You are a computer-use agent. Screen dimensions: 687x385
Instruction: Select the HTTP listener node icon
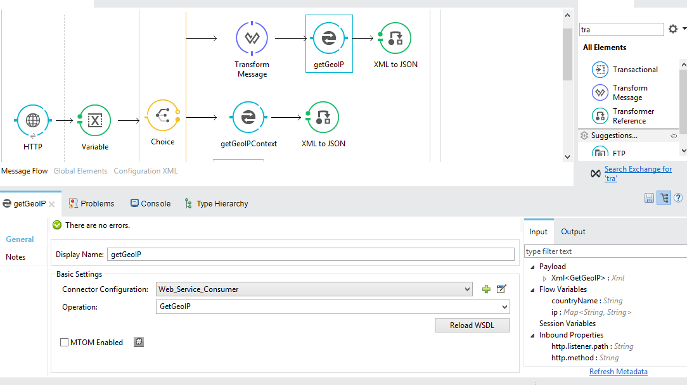point(32,120)
